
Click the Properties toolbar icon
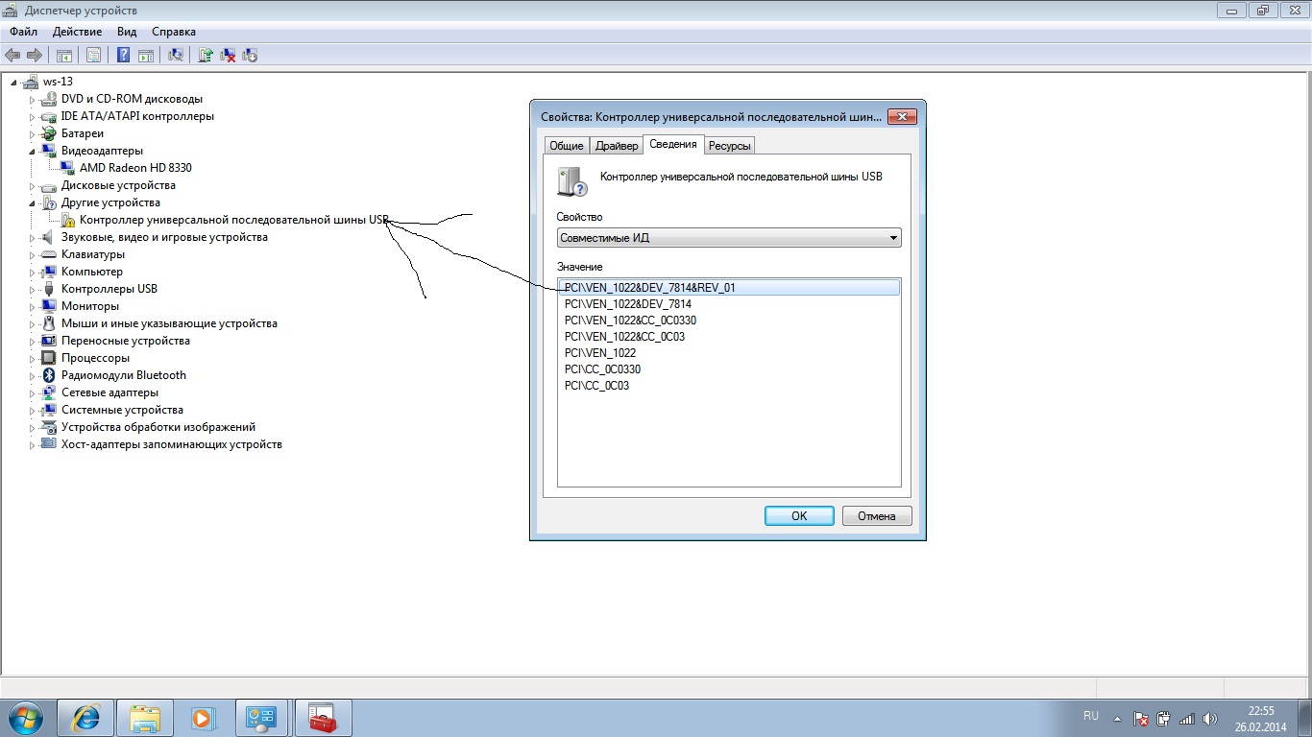click(x=94, y=56)
